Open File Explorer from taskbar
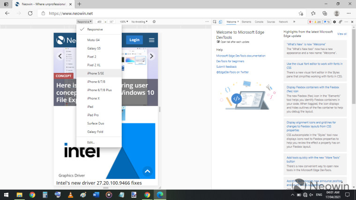 [19, 195]
